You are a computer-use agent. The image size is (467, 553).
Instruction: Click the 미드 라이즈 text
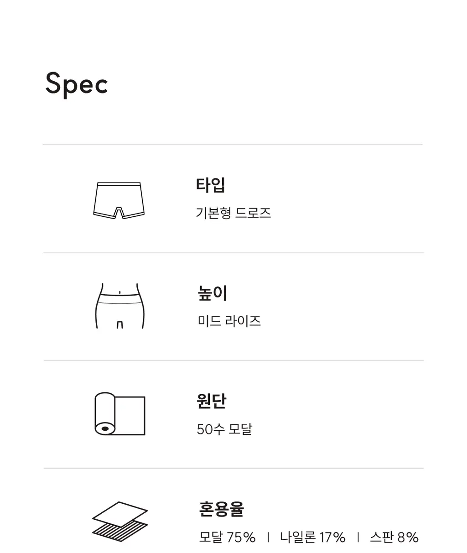(x=229, y=321)
